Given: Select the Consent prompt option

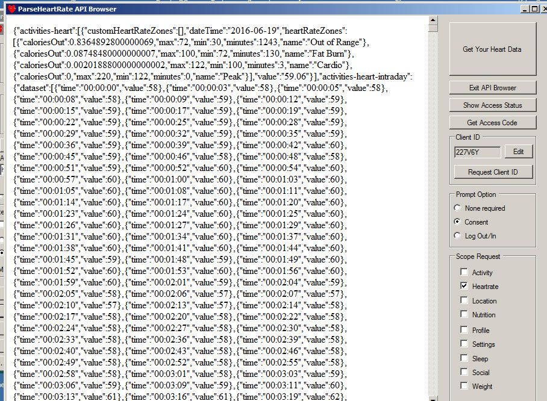Looking at the screenshot, I should pos(457,222).
